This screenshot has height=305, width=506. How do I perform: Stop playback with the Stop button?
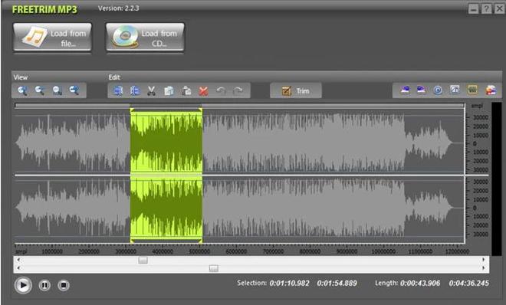[64, 285]
